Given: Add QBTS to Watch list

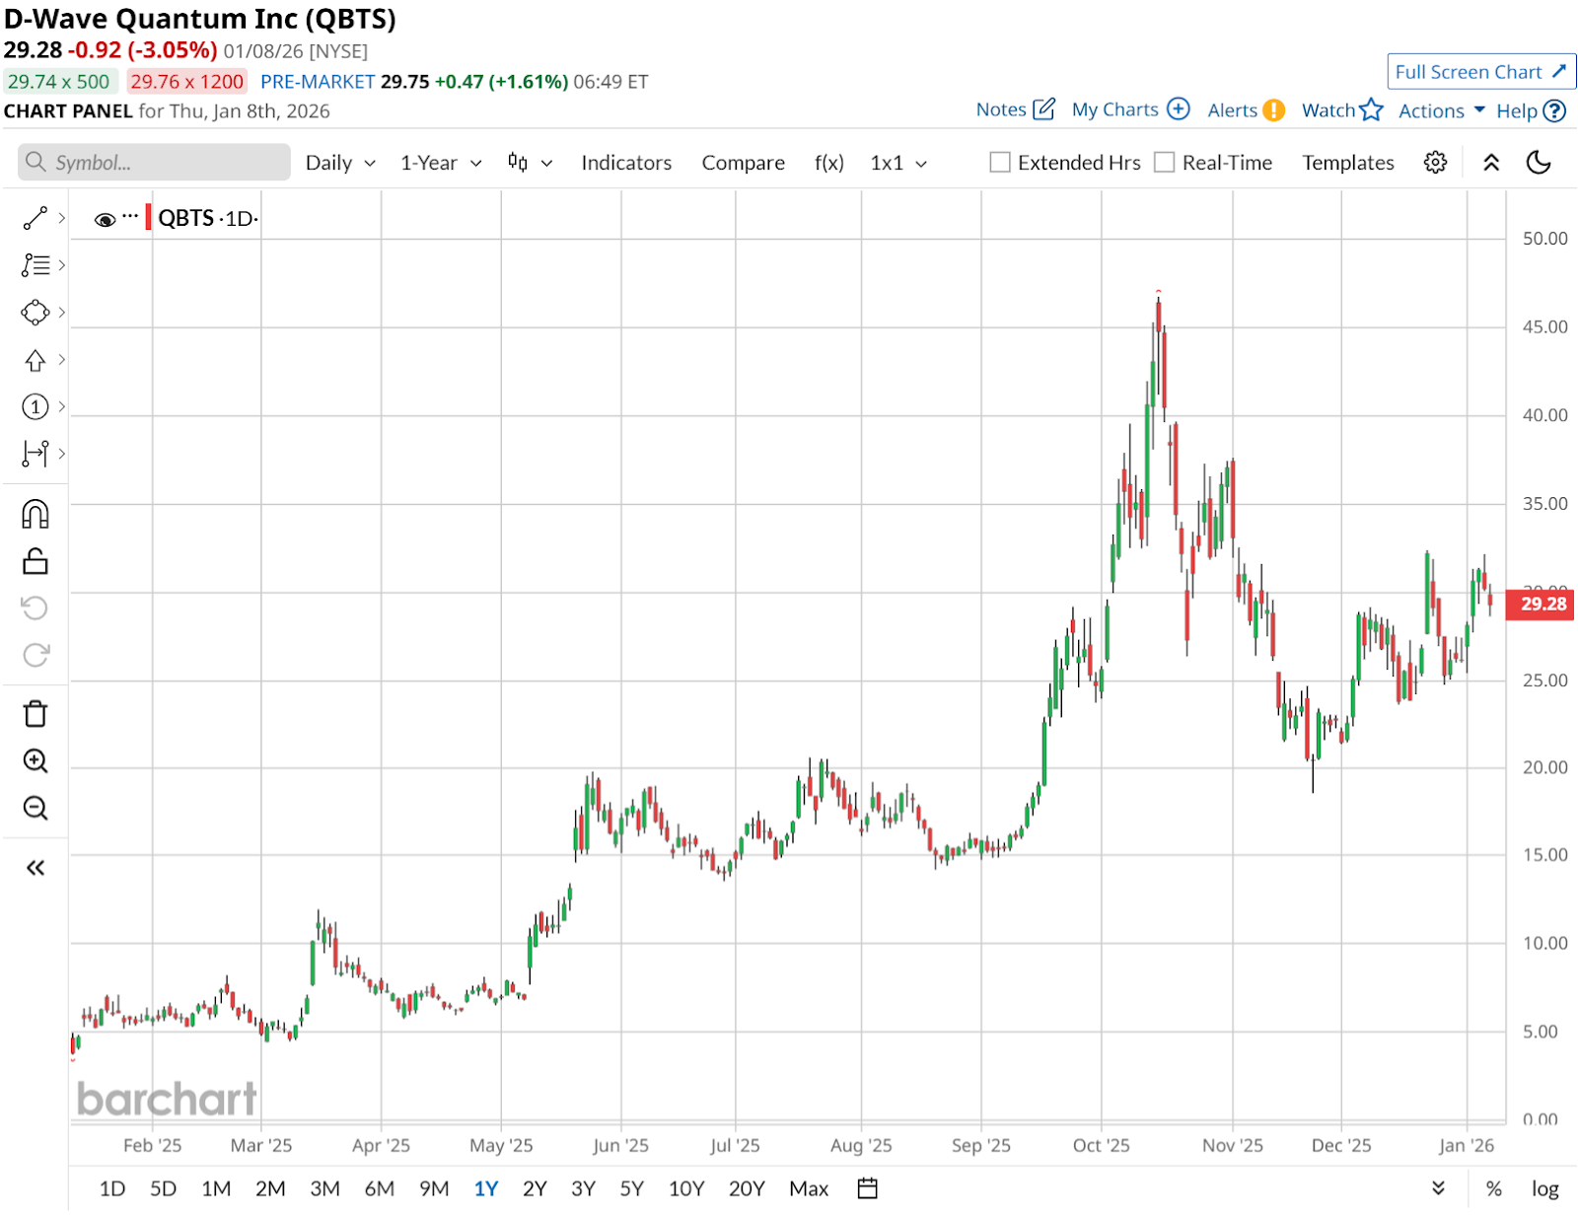Looking at the screenshot, I should [x=1342, y=110].
